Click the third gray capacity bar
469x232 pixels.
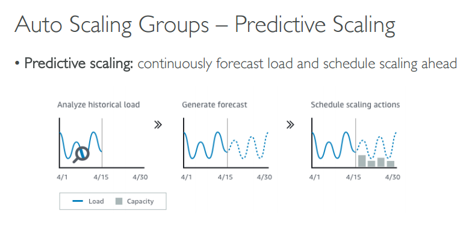point(381,162)
